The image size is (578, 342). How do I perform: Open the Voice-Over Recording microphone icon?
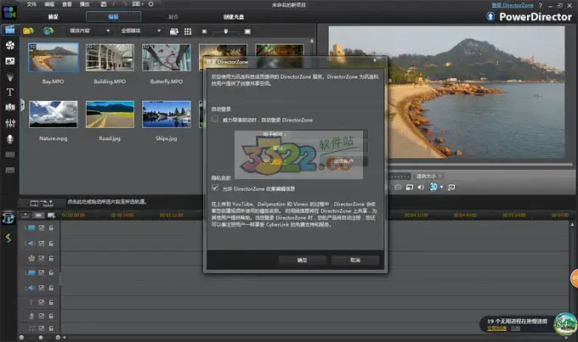tap(9, 138)
